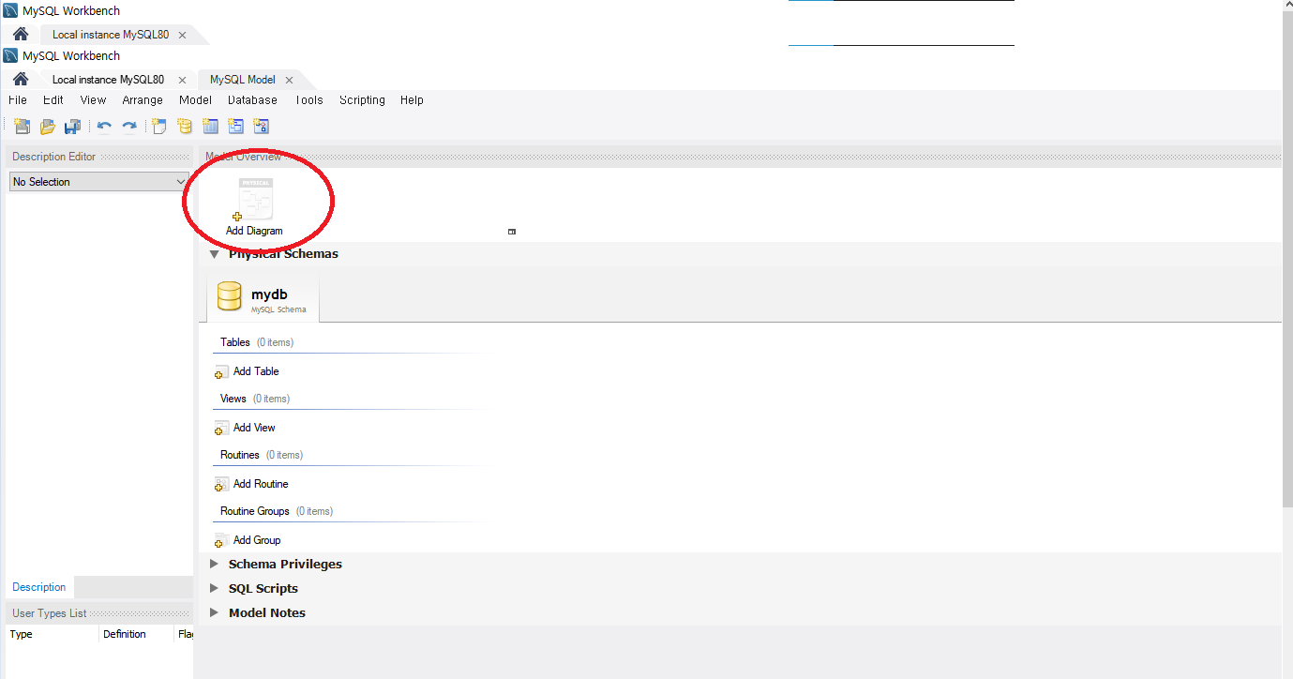Click the Tables (0 items) heading
Viewport: 1293px width, 679px height.
pos(257,342)
